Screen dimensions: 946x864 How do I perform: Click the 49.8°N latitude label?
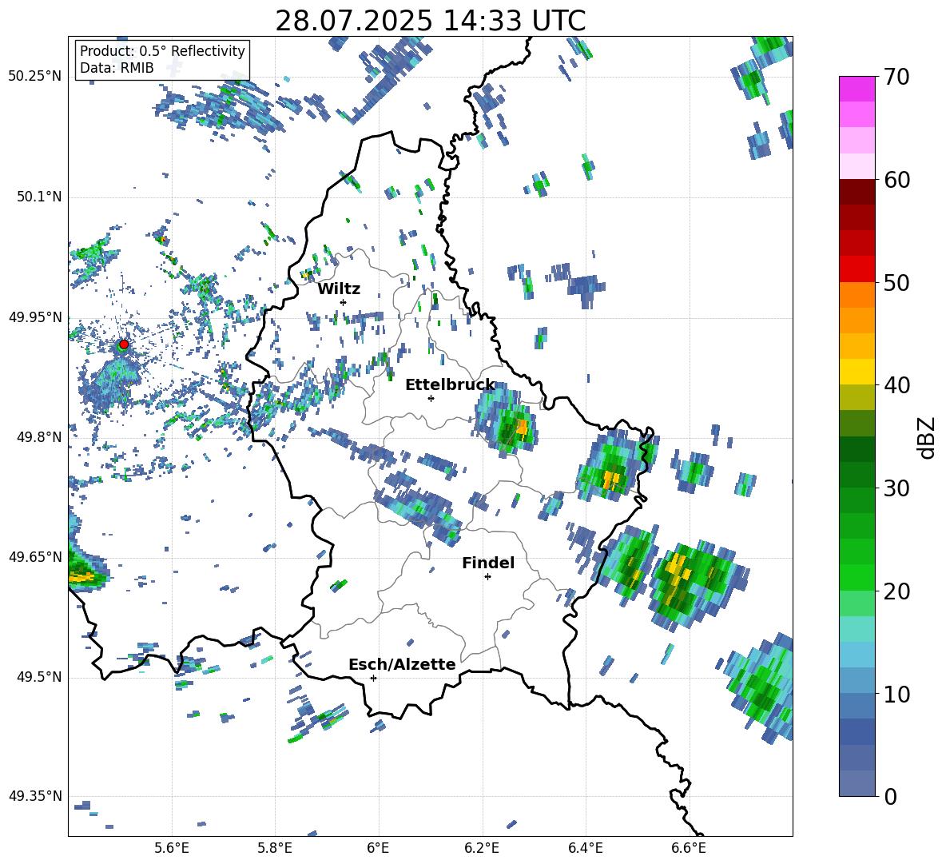[38, 437]
